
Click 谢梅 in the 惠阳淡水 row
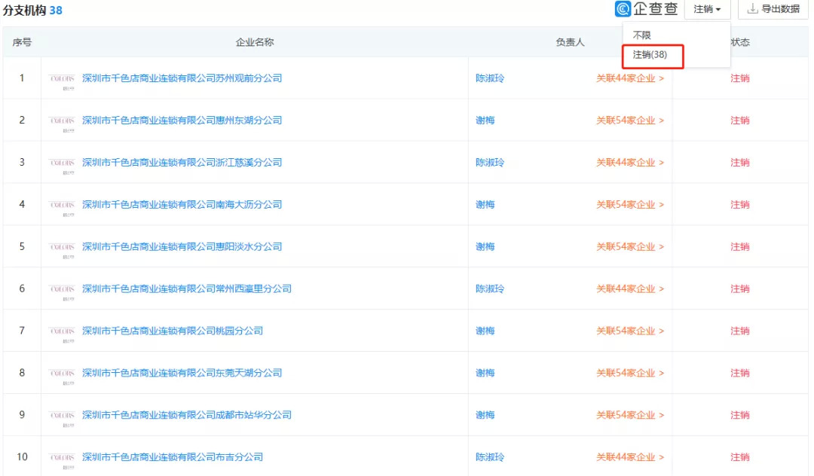pos(485,246)
